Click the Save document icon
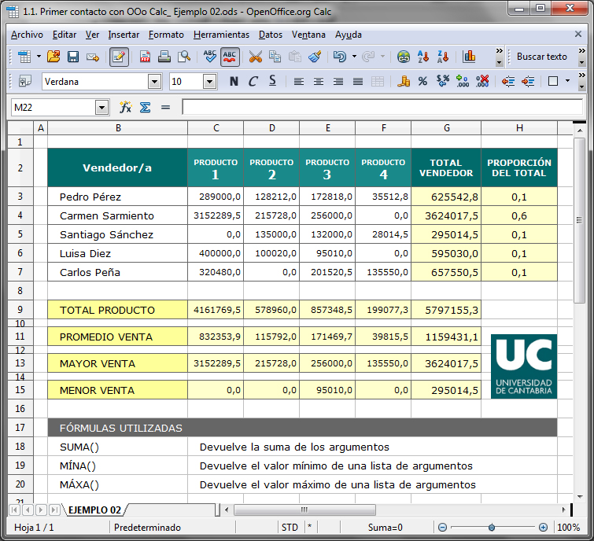594x541 pixels. [x=73, y=57]
